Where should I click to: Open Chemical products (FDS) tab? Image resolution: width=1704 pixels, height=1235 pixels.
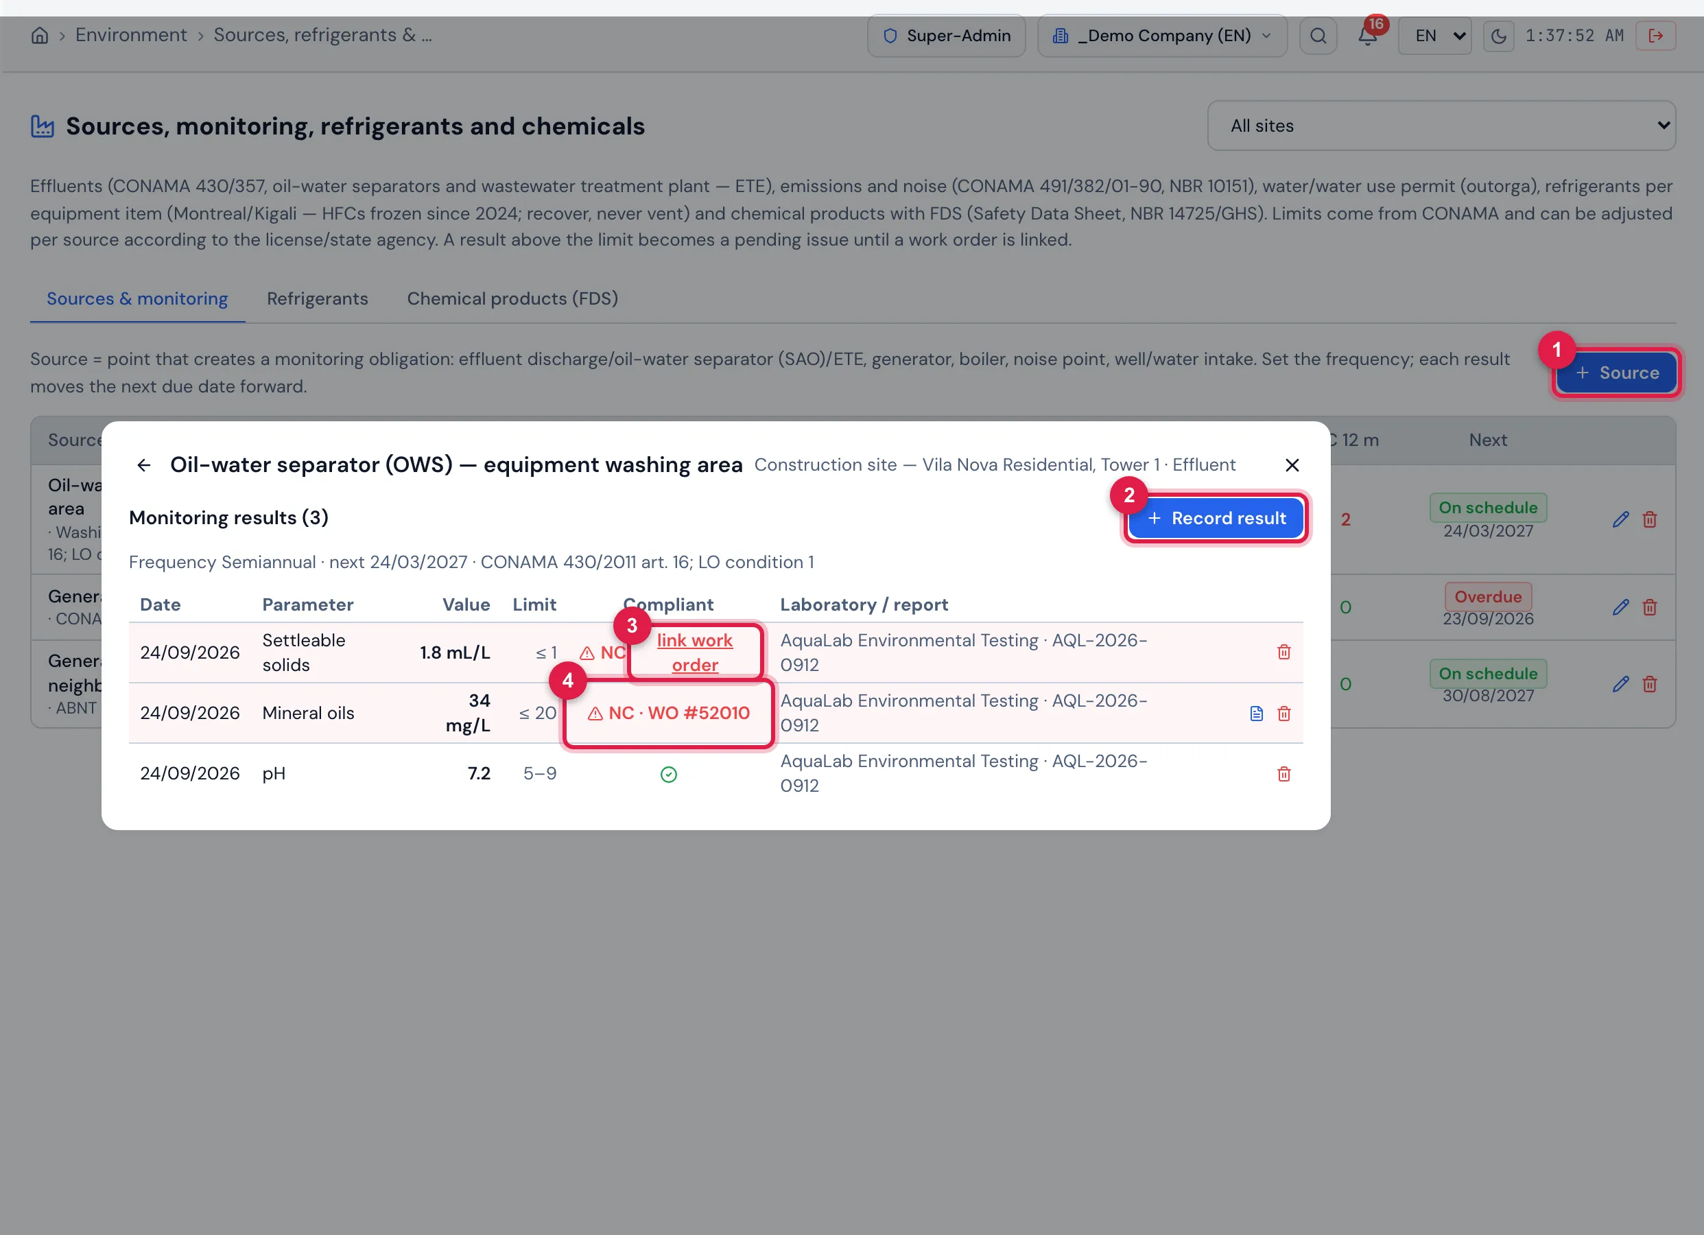coord(512,298)
